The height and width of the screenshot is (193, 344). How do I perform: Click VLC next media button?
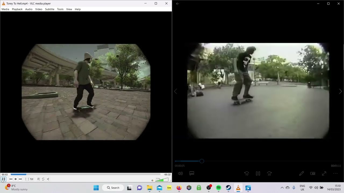pyautogui.click(x=20, y=179)
